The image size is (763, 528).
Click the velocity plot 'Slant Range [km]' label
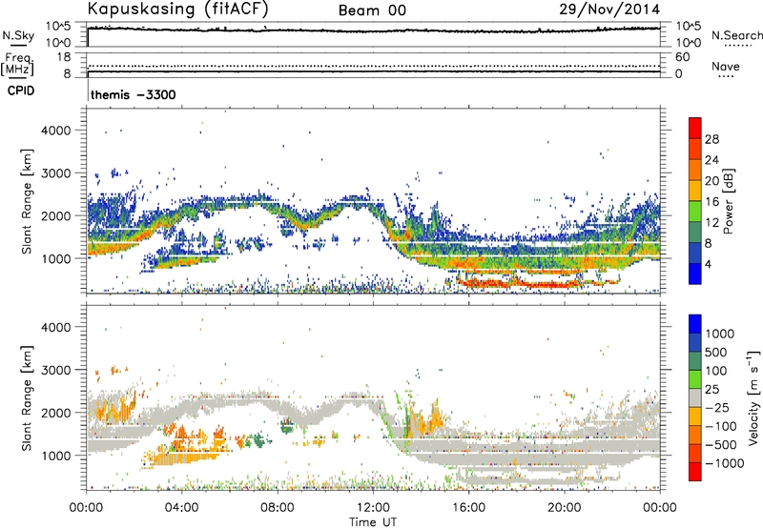[x=27, y=397]
